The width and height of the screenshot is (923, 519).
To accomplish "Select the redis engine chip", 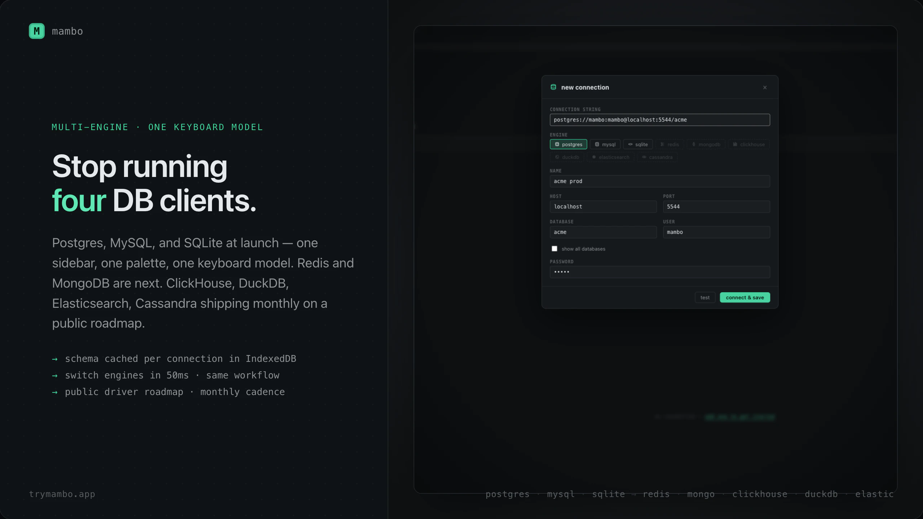I will [670, 144].
